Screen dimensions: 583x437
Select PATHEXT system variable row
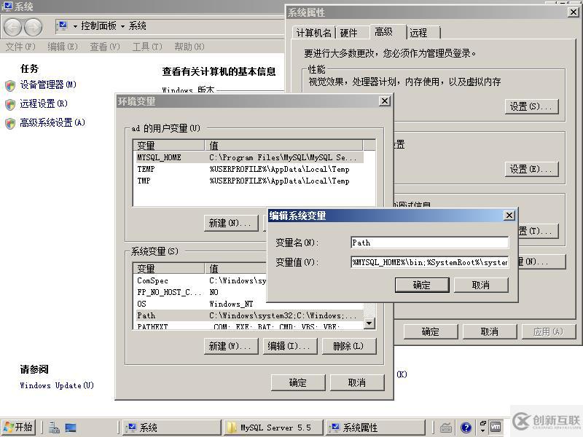point(249,326)
